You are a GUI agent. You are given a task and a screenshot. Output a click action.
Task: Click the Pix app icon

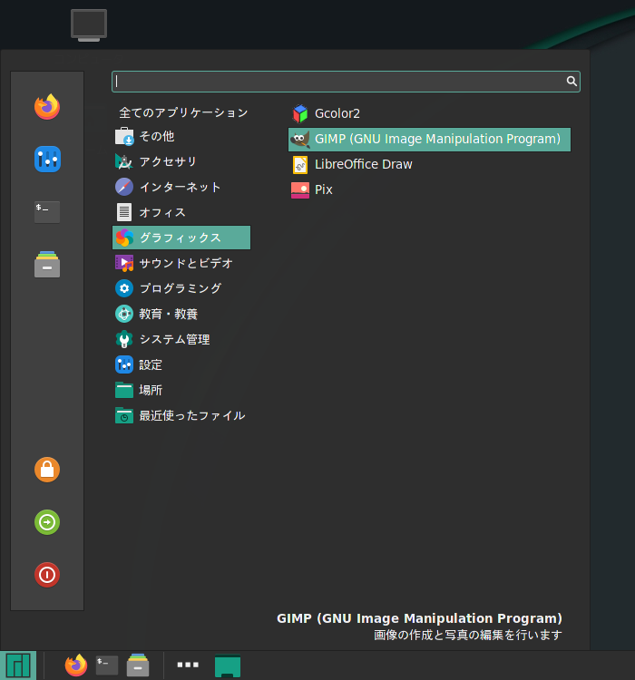pos(300,190)
